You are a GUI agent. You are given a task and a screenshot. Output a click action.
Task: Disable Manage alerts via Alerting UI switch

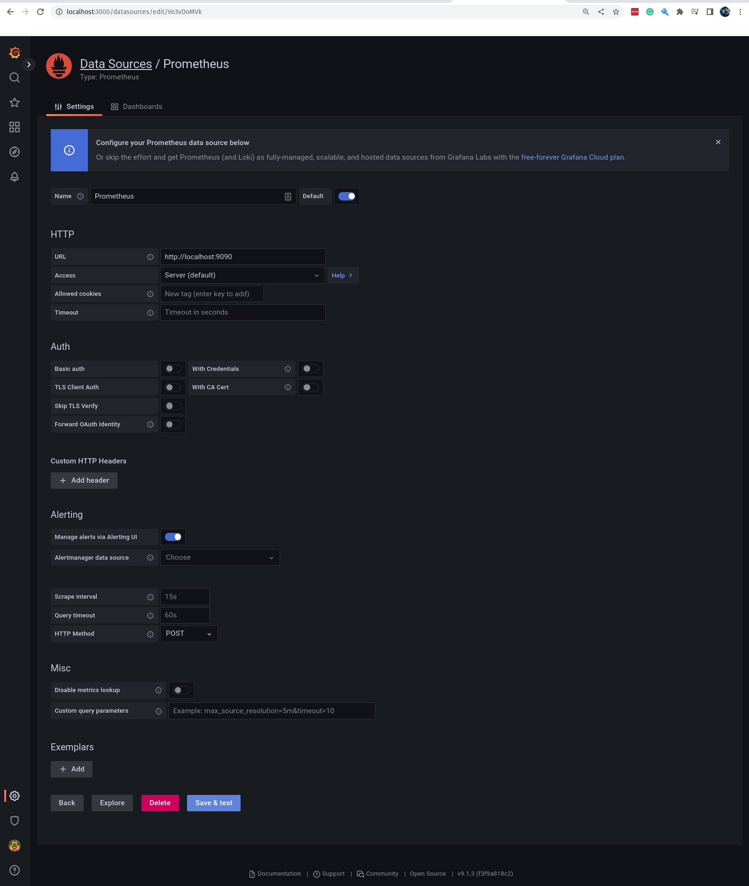(x=173, y=537)
